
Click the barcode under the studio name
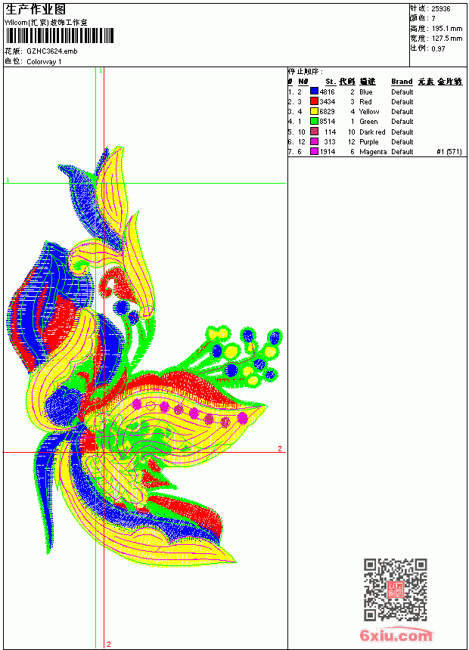[59, 36]
